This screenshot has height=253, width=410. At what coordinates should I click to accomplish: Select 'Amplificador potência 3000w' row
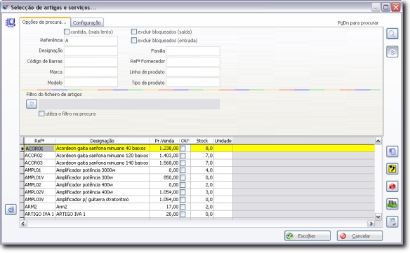click(102, 170)
